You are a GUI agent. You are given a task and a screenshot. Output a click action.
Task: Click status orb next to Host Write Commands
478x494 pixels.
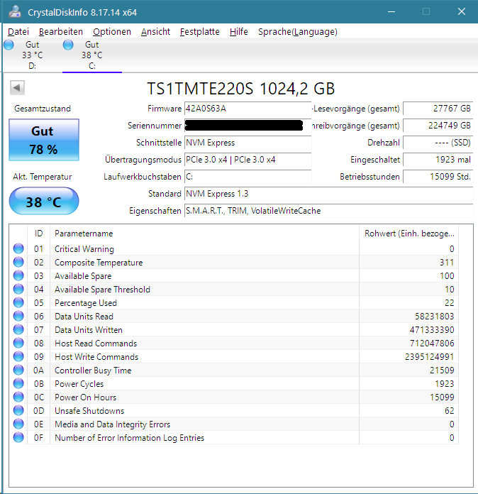click(x=18, y=356)
